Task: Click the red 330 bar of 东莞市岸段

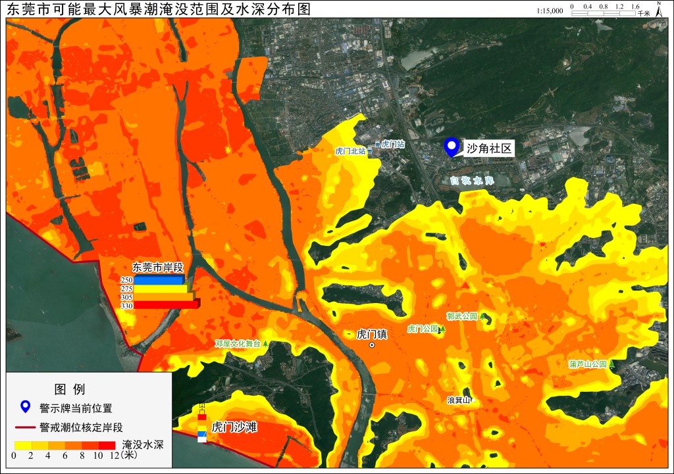Action: 167,305
